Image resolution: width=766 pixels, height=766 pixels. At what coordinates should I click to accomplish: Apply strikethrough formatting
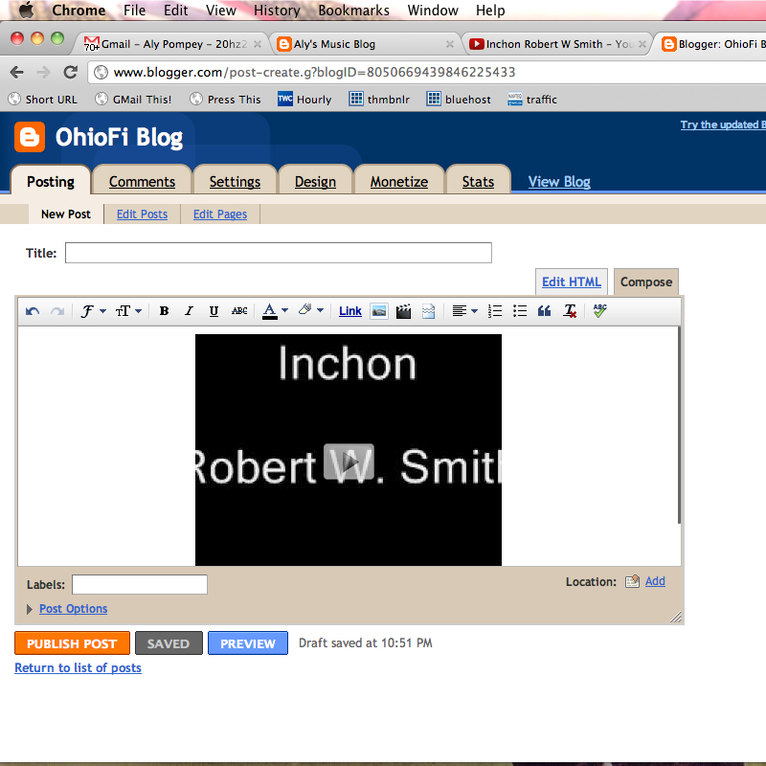(x=239, y=311)
